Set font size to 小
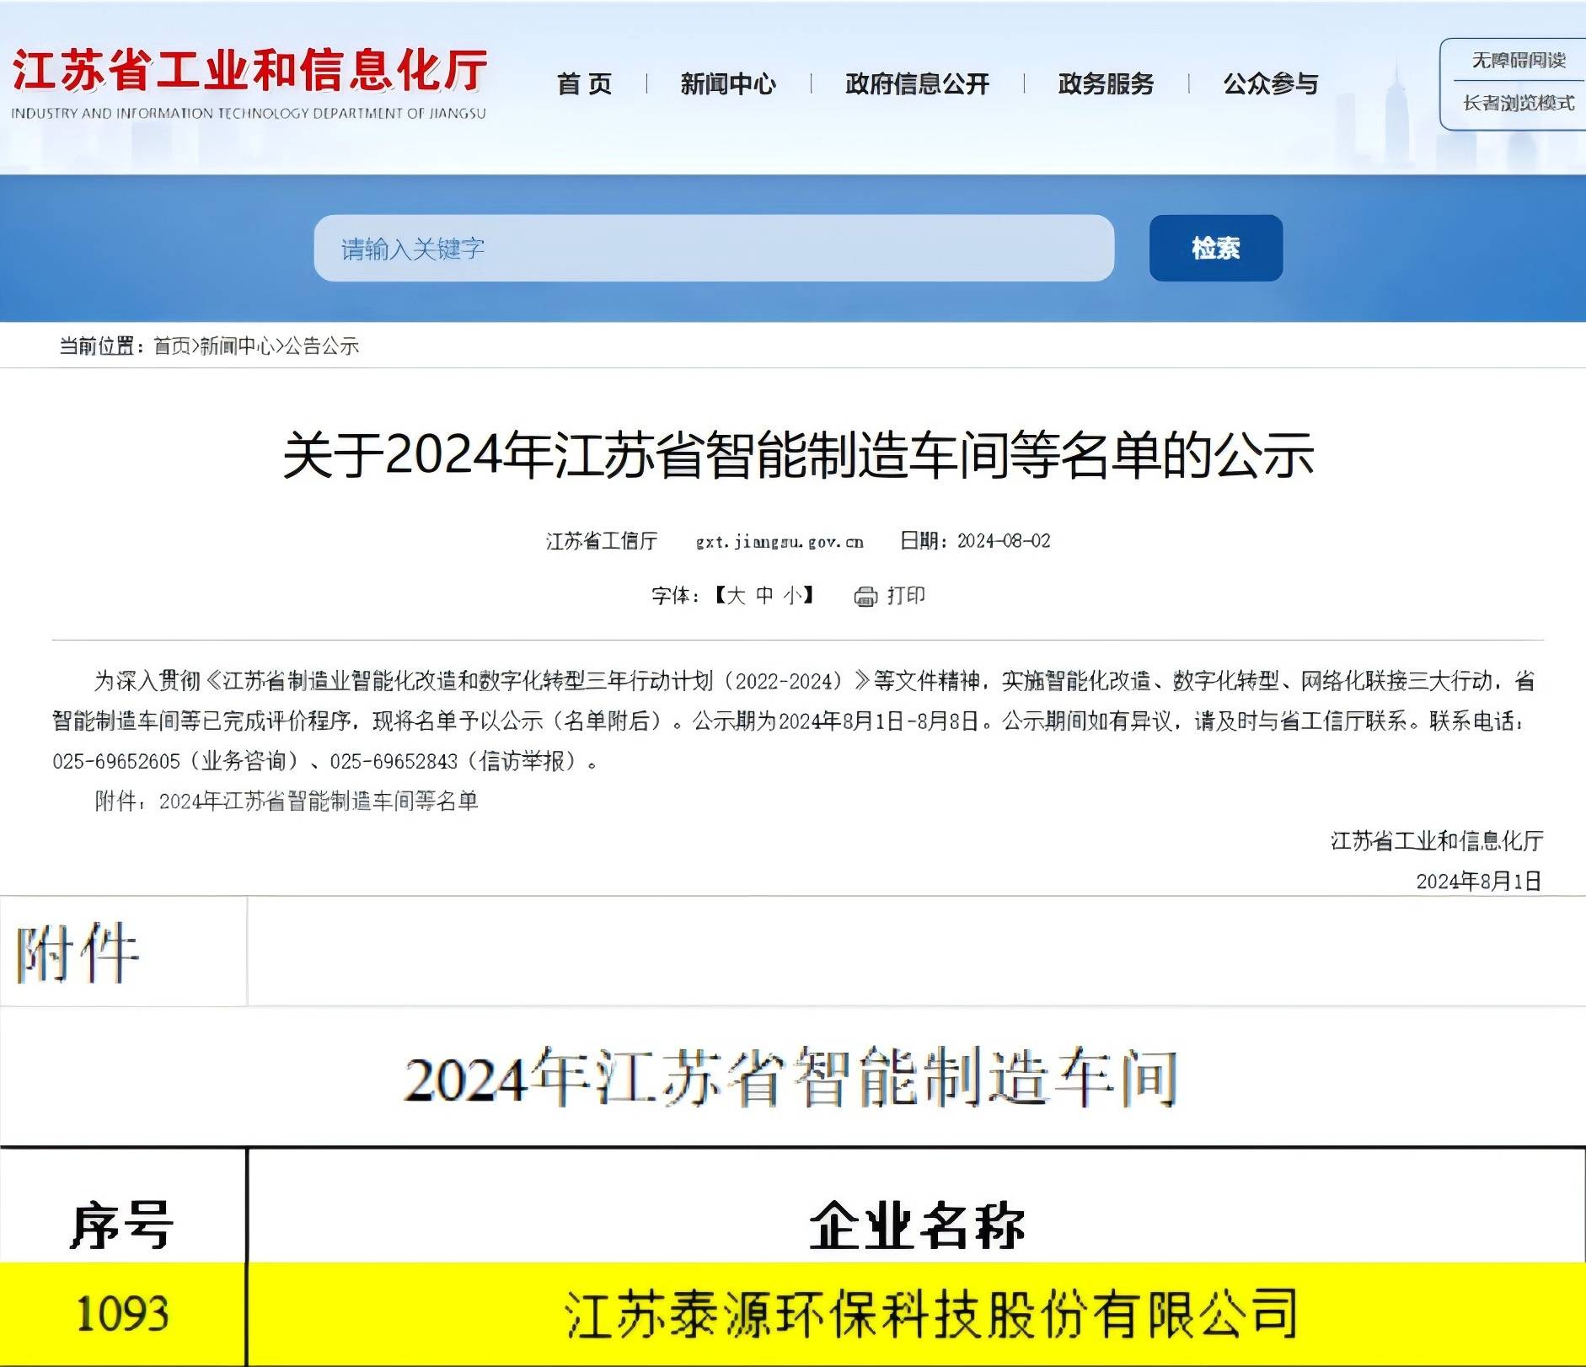The width and height of the screenshot is (1586, 1367). pos(792,597)
